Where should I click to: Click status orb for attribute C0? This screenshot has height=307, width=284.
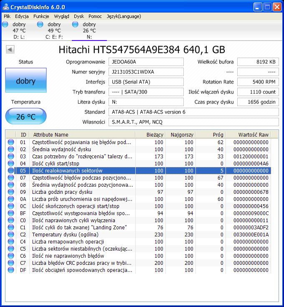11,220
